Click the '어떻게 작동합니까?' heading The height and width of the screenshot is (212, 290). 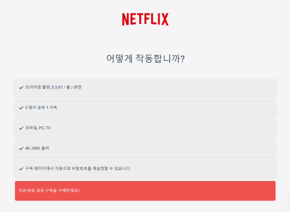tap(145, 59)
